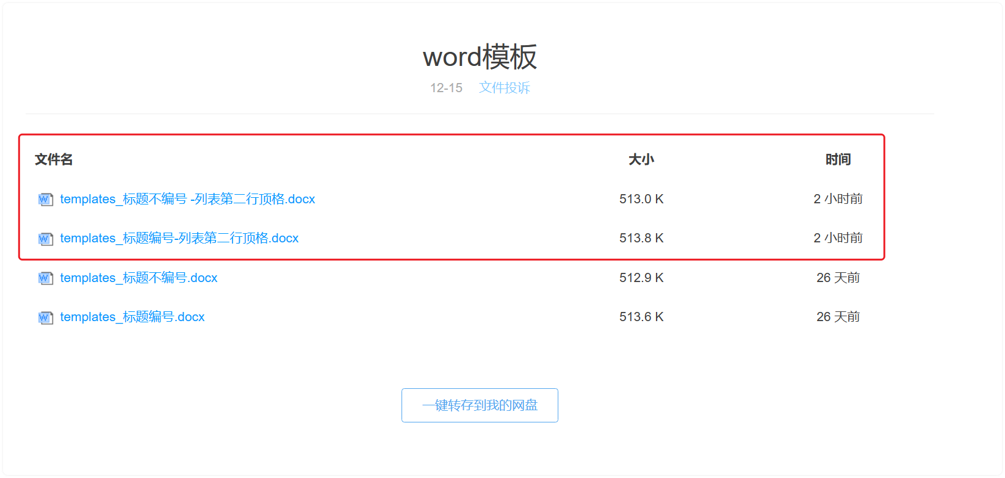This screenshot has height=478, width=1005.
Task: Open templates_标题不编号 -列表第二行顶格.docx file link
Action: [187, 199]
